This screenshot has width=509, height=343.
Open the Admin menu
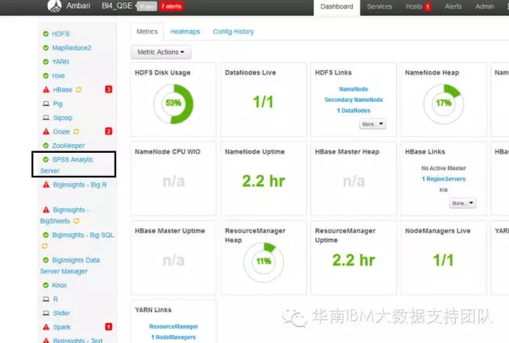(x=484, y=6)
